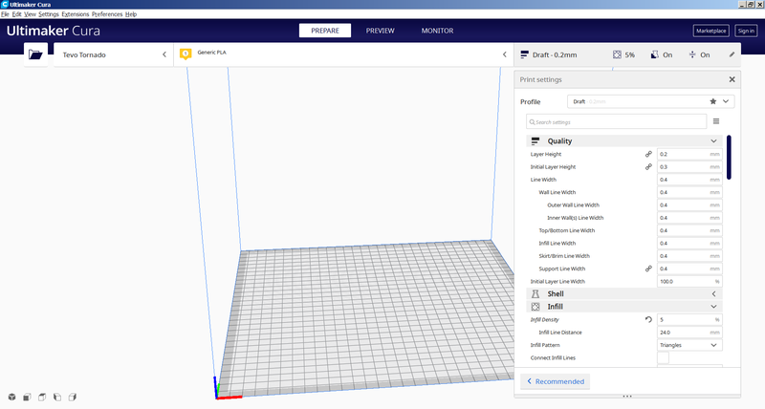Open the Preferences menu
The width and height of the screenshot is (765, 409).
click(107, 14)
